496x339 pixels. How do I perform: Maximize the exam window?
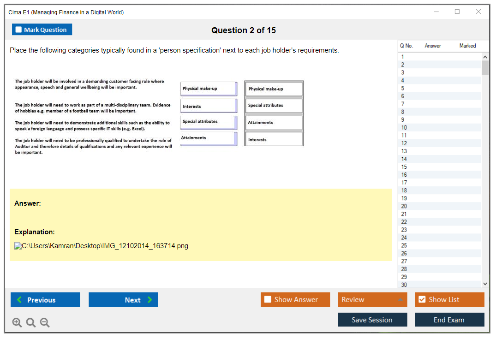pyautogui.click(x=457, y=12)
